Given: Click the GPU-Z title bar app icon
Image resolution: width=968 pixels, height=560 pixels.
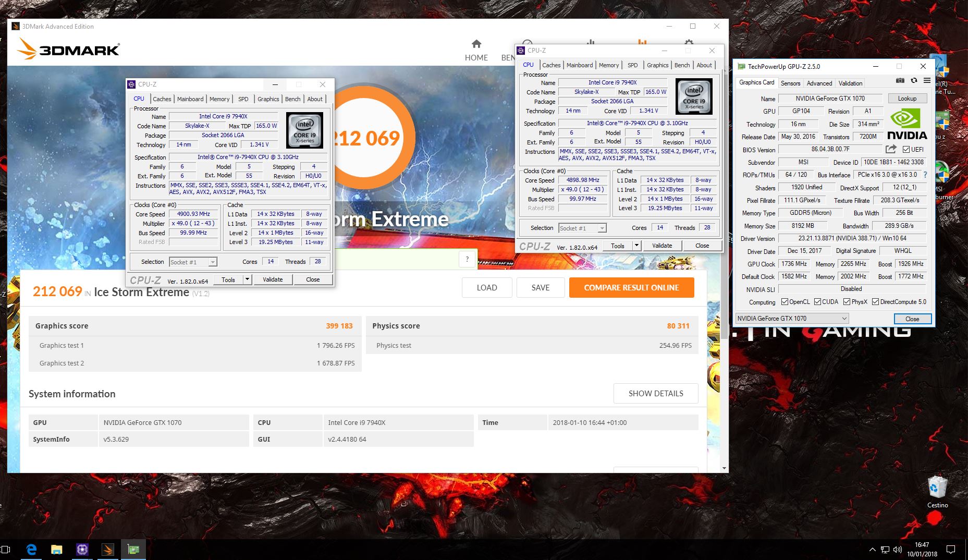Looking at the screenshot, I should click(741, 66).
